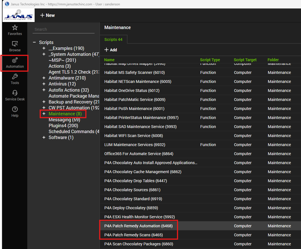
Task: Open the Browse sidebar icon
Action: 15,44
